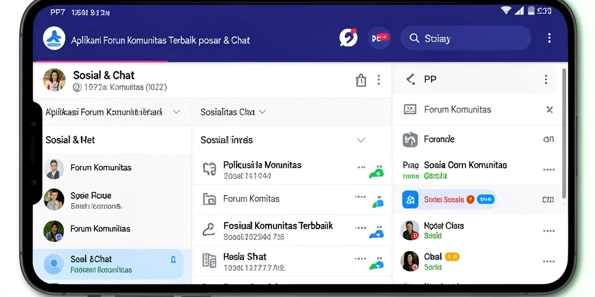Click the Poliqusida Komunitas chat-bubble icon
This screenshot has height=297, width=595.
(209, 169)
